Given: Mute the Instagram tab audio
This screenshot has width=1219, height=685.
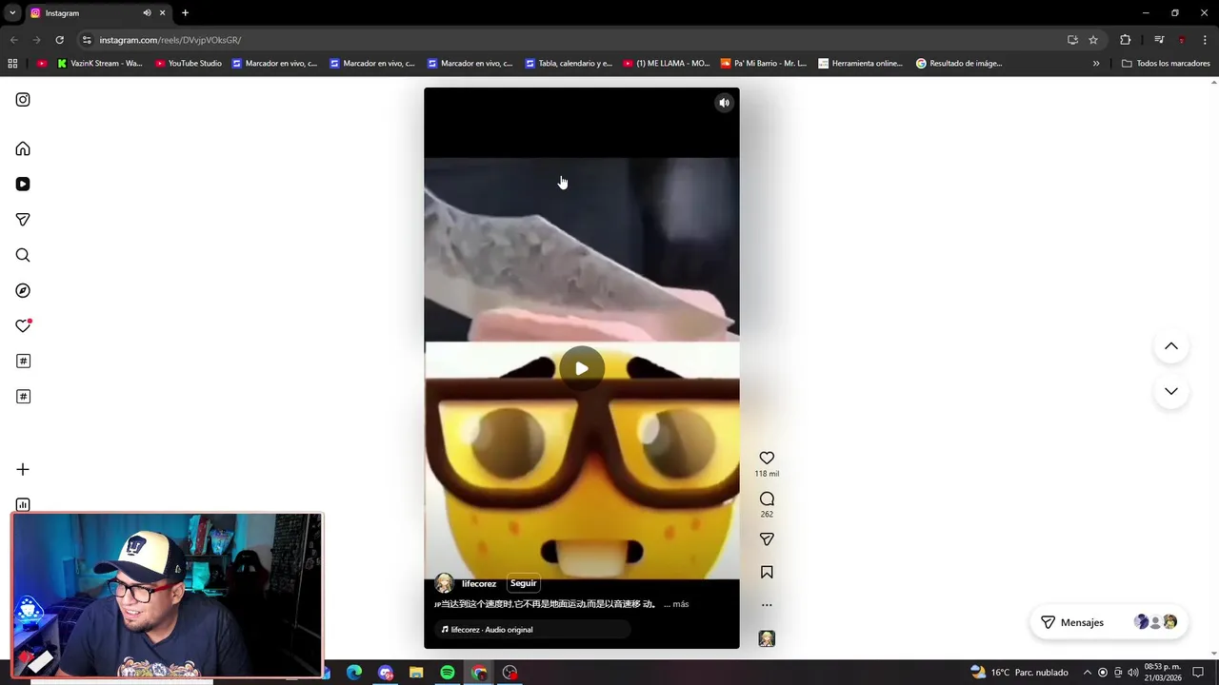Looking at the screenshot, I should coord(147,13).
